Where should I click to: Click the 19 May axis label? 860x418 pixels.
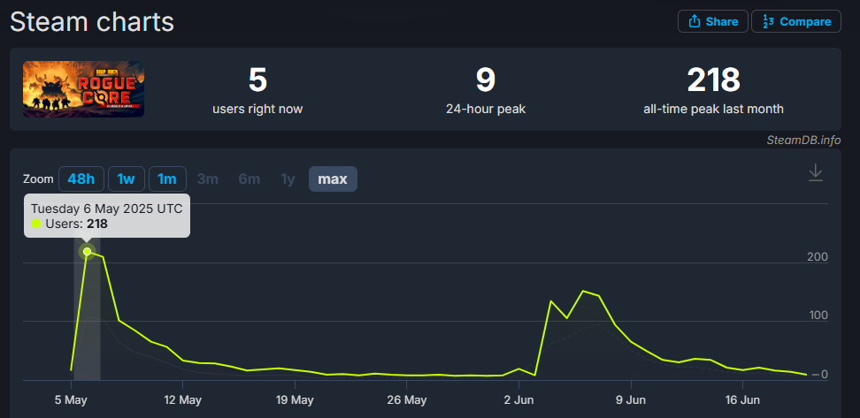pos(295,400)
